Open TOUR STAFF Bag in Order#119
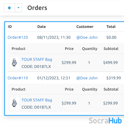The height and width of the screenshot is (124, 124). coord(37,100)
